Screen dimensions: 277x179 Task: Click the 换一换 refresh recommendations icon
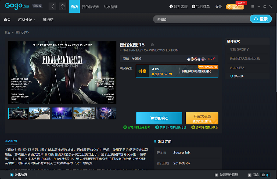coord(231,76)
